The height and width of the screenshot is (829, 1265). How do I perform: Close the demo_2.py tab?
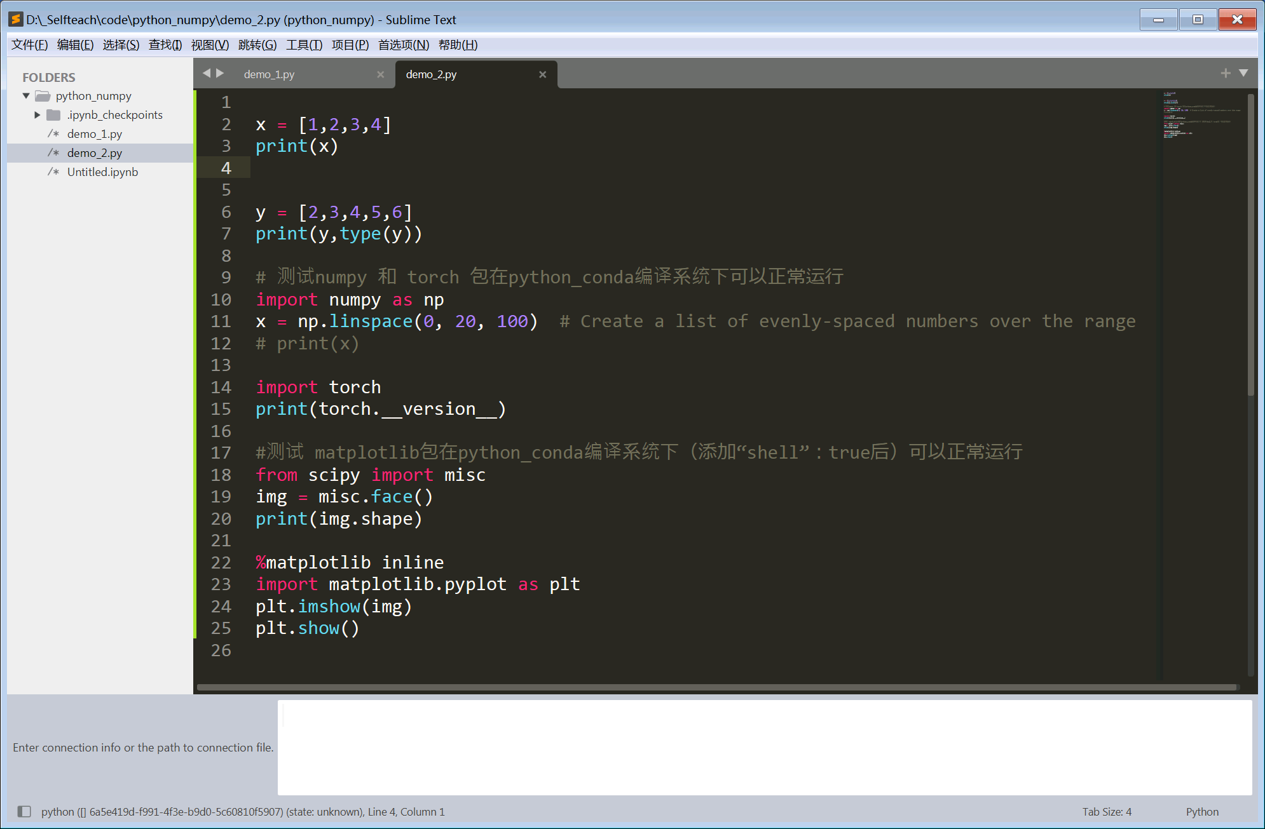tap(543, 74)
